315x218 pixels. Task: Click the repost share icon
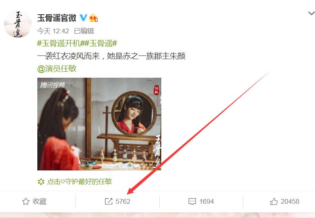pos(108,201)
